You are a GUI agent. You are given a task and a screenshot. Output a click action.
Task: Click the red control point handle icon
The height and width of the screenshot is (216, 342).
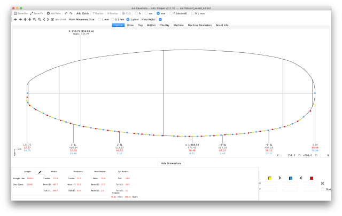(x=312, y=178)
